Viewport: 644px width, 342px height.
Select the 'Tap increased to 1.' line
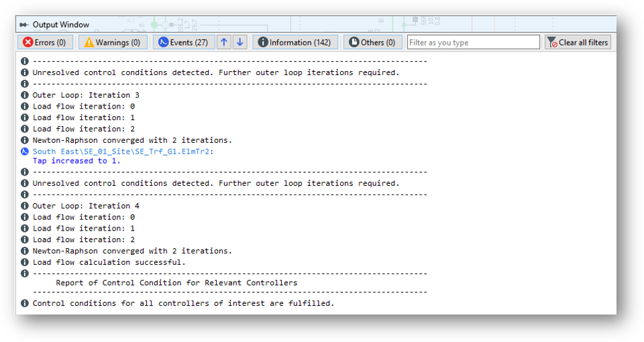point(76,161)
